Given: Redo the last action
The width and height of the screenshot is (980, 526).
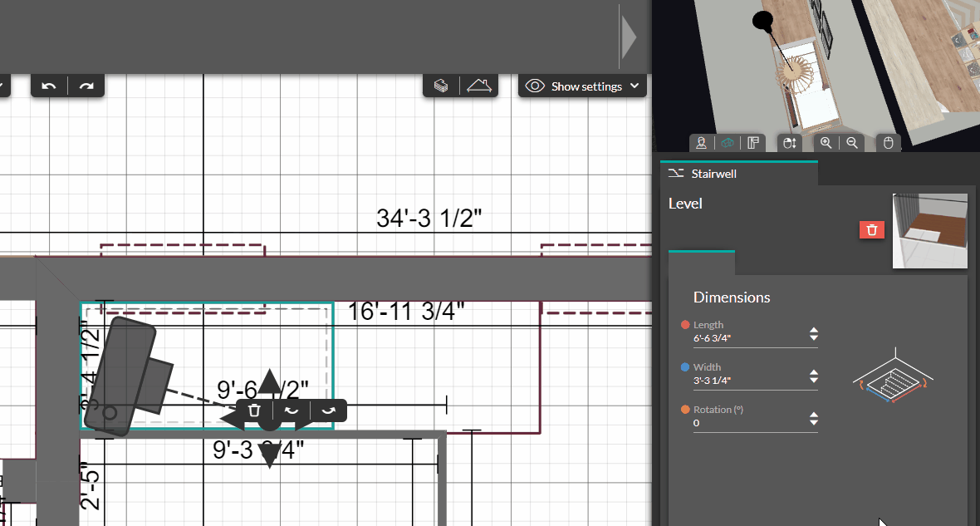Looking at the screenshot, I should click(x=86, y=86).
